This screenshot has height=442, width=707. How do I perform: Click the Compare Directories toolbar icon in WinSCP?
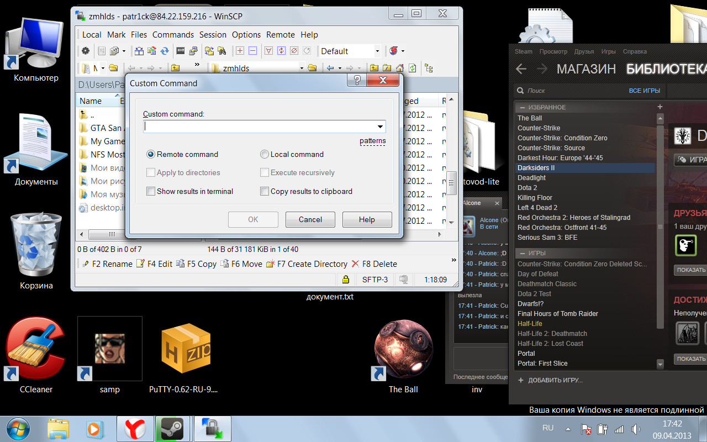coord(139,51)
